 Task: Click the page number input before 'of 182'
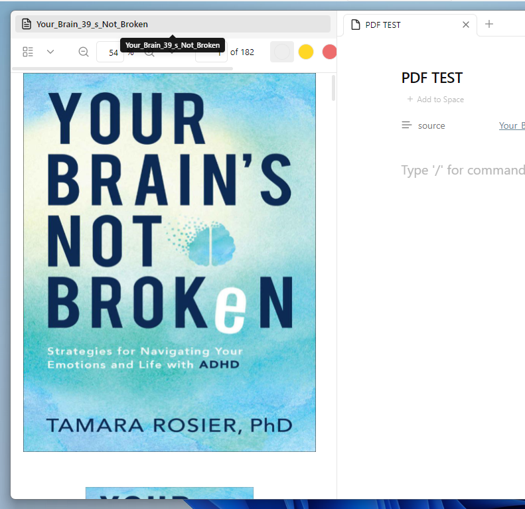tap(210, 52)
